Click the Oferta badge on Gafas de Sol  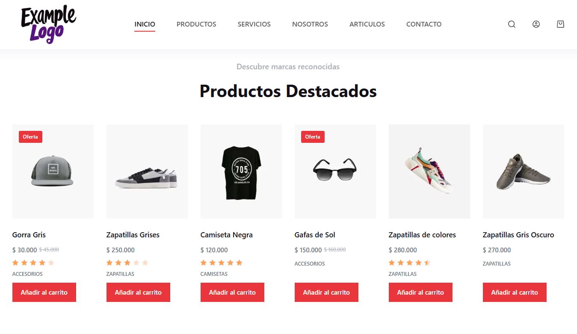point(313,137)
